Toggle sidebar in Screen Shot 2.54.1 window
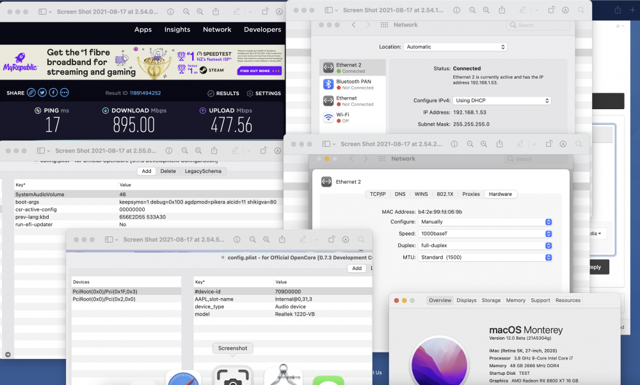This screenshot has width=640, height=385. click(328, 10)
